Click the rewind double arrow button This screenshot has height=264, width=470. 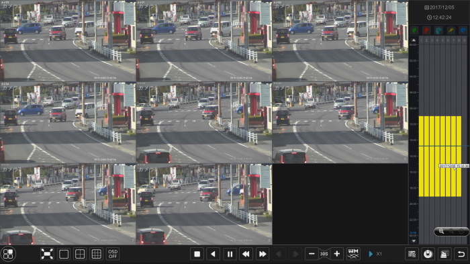pyautogui.click(x=246, y=254)
